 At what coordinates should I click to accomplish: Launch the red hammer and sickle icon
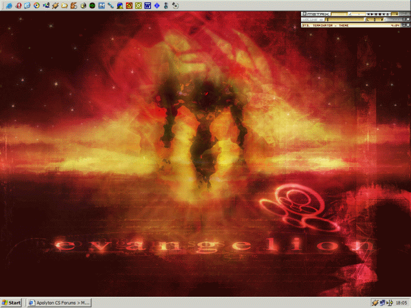tap(129, 6)
